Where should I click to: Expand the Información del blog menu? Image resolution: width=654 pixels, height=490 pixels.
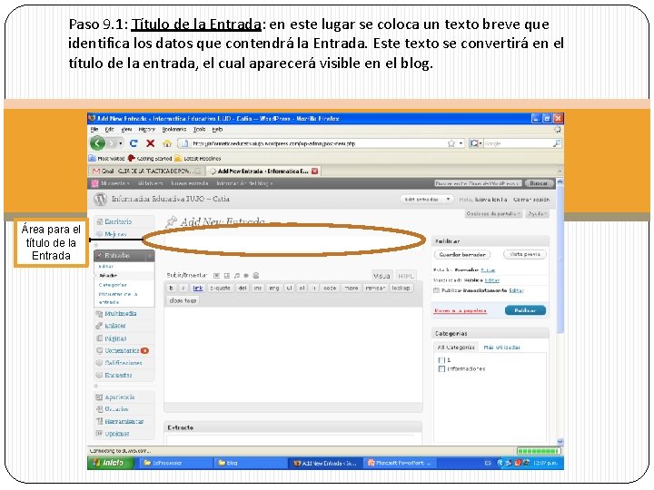coord(244,183)
